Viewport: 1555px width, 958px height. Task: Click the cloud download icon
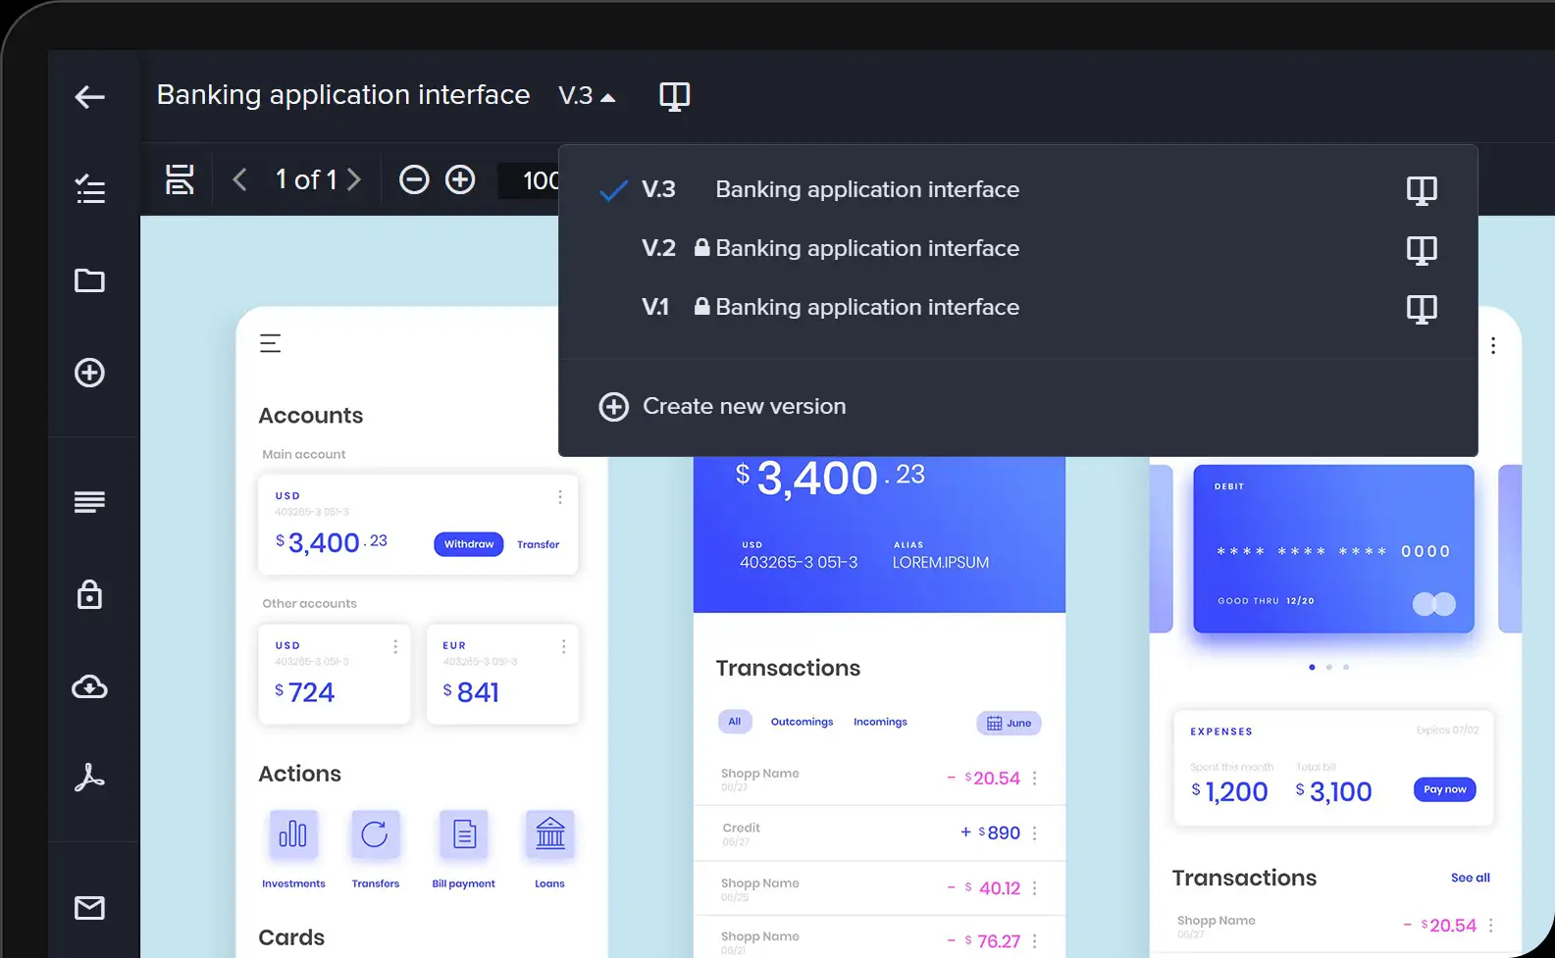(x=89, y=686)
